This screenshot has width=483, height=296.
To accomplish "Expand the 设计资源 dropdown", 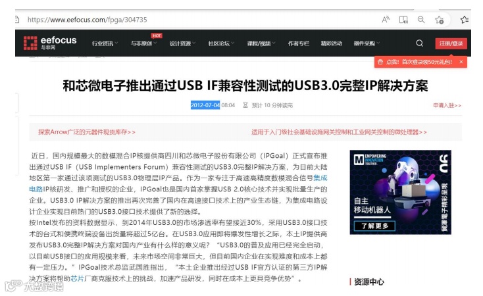I will click(182, 43).
